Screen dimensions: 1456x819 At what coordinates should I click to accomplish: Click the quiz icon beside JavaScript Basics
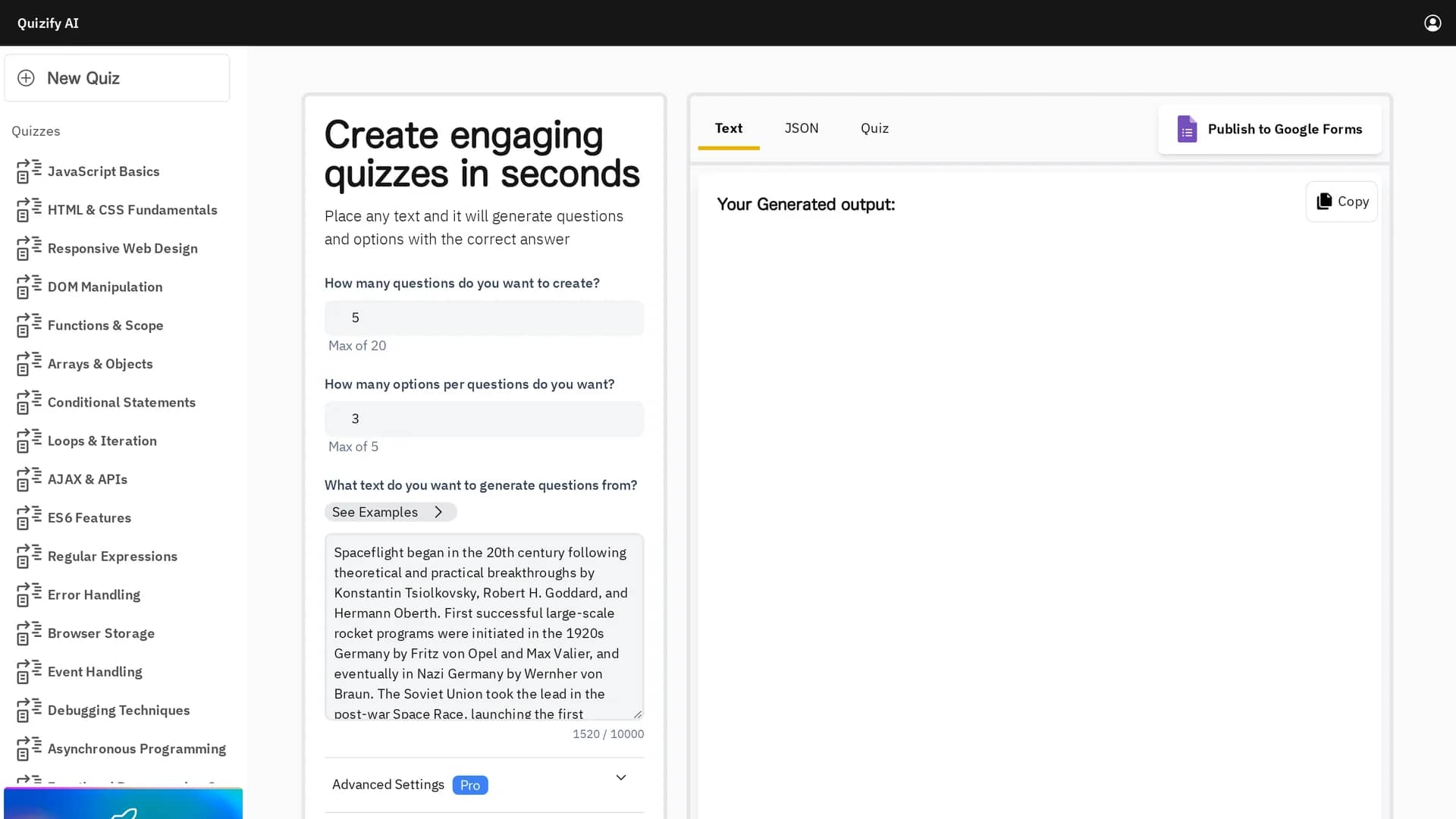29,171
